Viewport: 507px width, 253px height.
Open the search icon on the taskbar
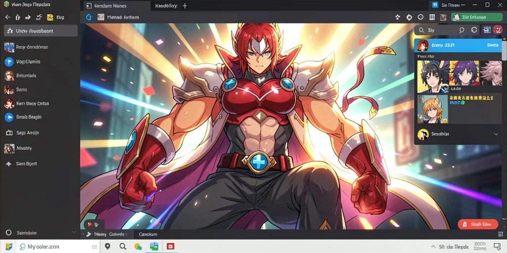coord(123,247)
